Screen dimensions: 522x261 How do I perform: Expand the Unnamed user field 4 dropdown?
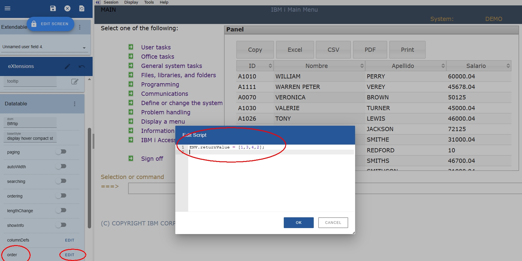click(84, 48)
